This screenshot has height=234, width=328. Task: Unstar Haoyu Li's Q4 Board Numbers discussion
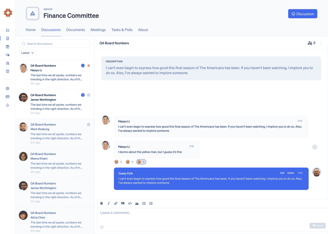click(x=89, y=65)
